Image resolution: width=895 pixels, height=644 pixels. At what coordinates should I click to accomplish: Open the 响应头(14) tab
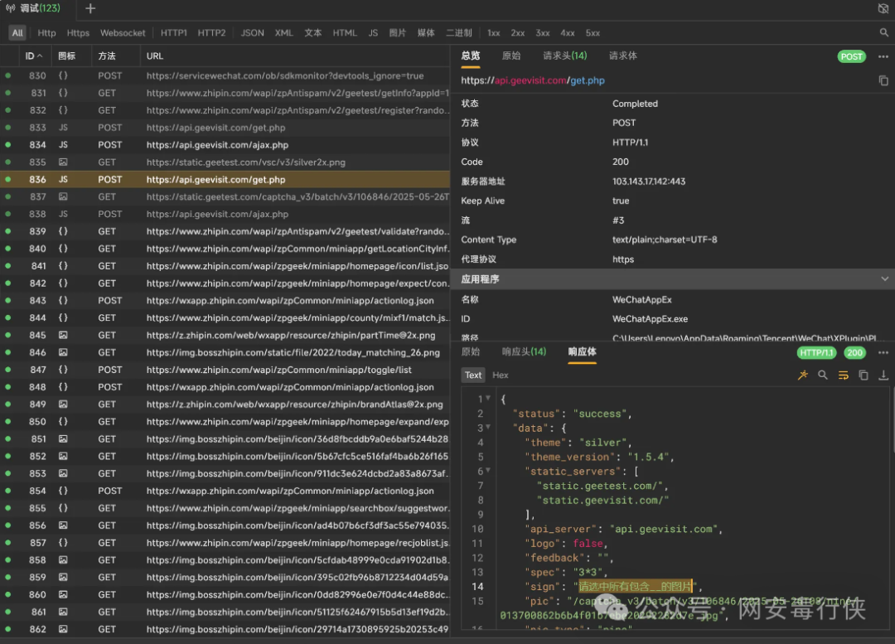click(524, 351)
